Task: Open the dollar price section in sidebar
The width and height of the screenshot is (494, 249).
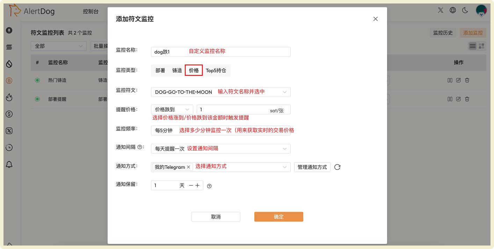Action: (9, 114)
